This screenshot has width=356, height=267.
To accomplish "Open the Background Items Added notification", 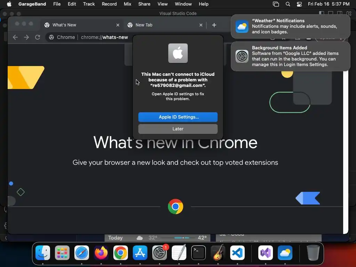I will tap(290, 56).
